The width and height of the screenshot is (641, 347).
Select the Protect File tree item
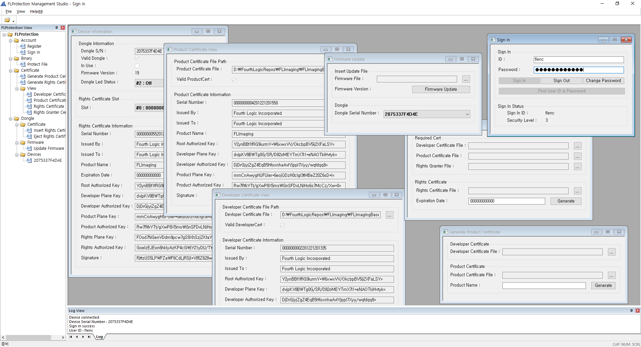(x=37, y=64)
